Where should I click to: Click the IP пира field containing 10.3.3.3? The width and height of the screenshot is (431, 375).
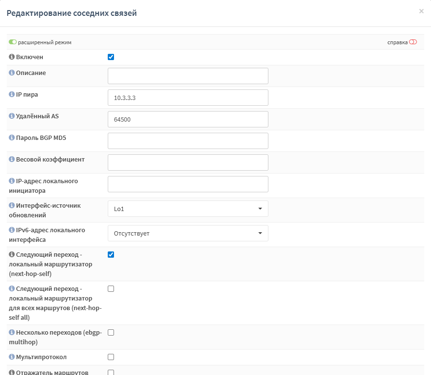point(188,98)
